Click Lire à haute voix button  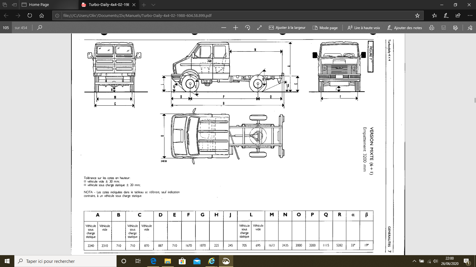[x=364, y=28]
